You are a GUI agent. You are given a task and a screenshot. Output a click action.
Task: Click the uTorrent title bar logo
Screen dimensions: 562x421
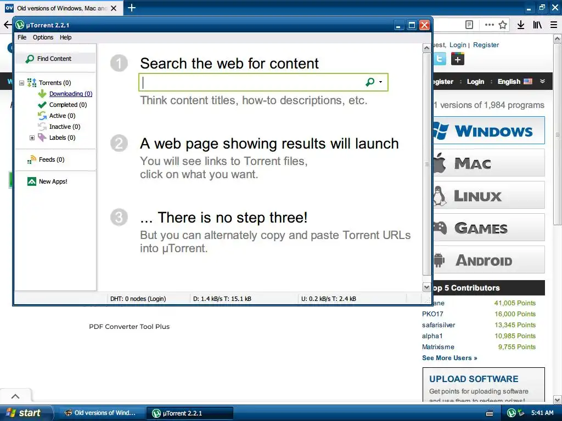20,25
